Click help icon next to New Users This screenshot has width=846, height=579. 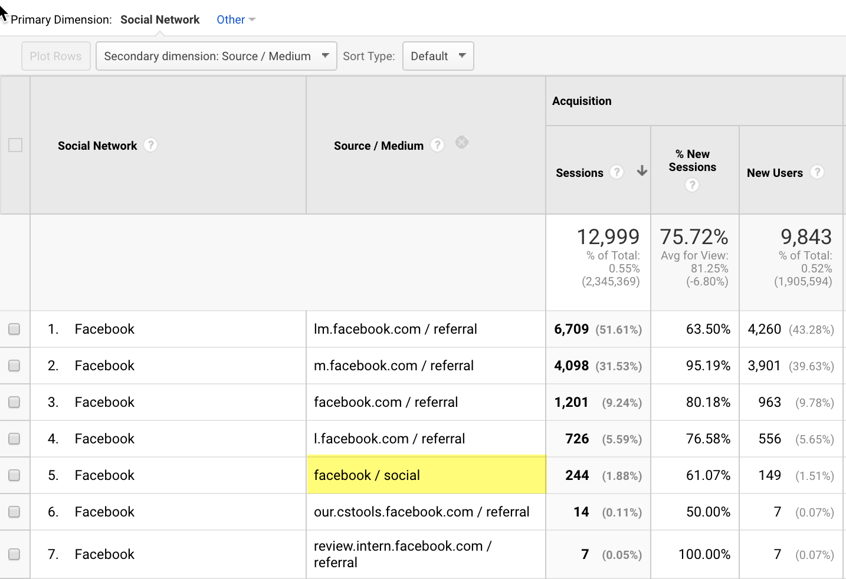click(817, 172)
